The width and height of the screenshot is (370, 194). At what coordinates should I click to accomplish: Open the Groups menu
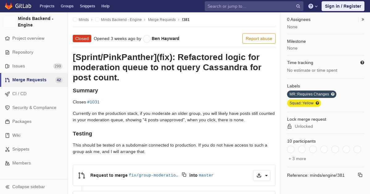67,6
